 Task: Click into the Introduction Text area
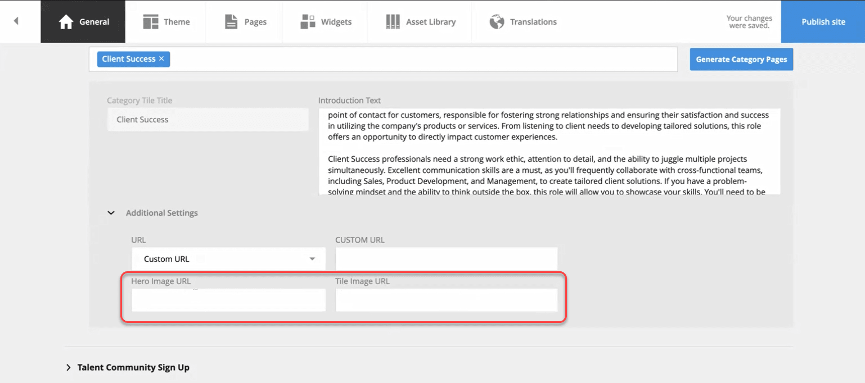(549, 151)
